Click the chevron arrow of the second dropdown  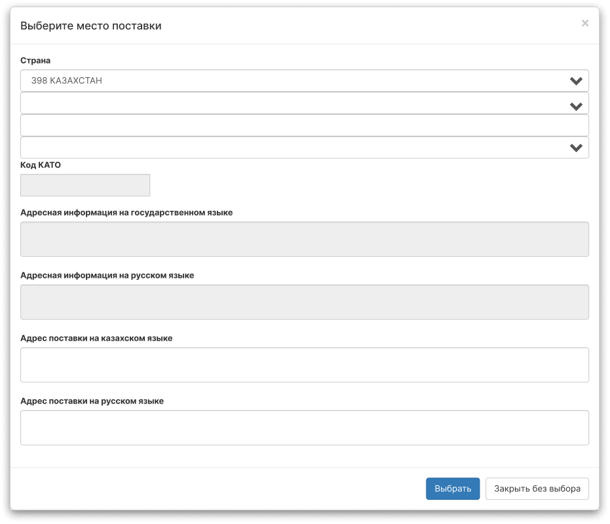point(576,106)
